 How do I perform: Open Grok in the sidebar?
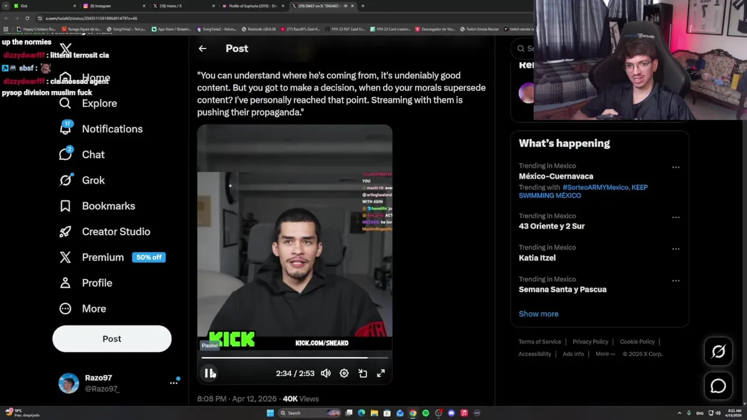click(82, 180)
